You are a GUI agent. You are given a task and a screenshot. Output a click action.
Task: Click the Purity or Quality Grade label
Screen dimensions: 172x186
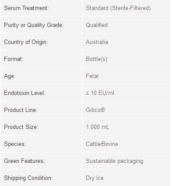pyautogui.click(x=34, y=25)
